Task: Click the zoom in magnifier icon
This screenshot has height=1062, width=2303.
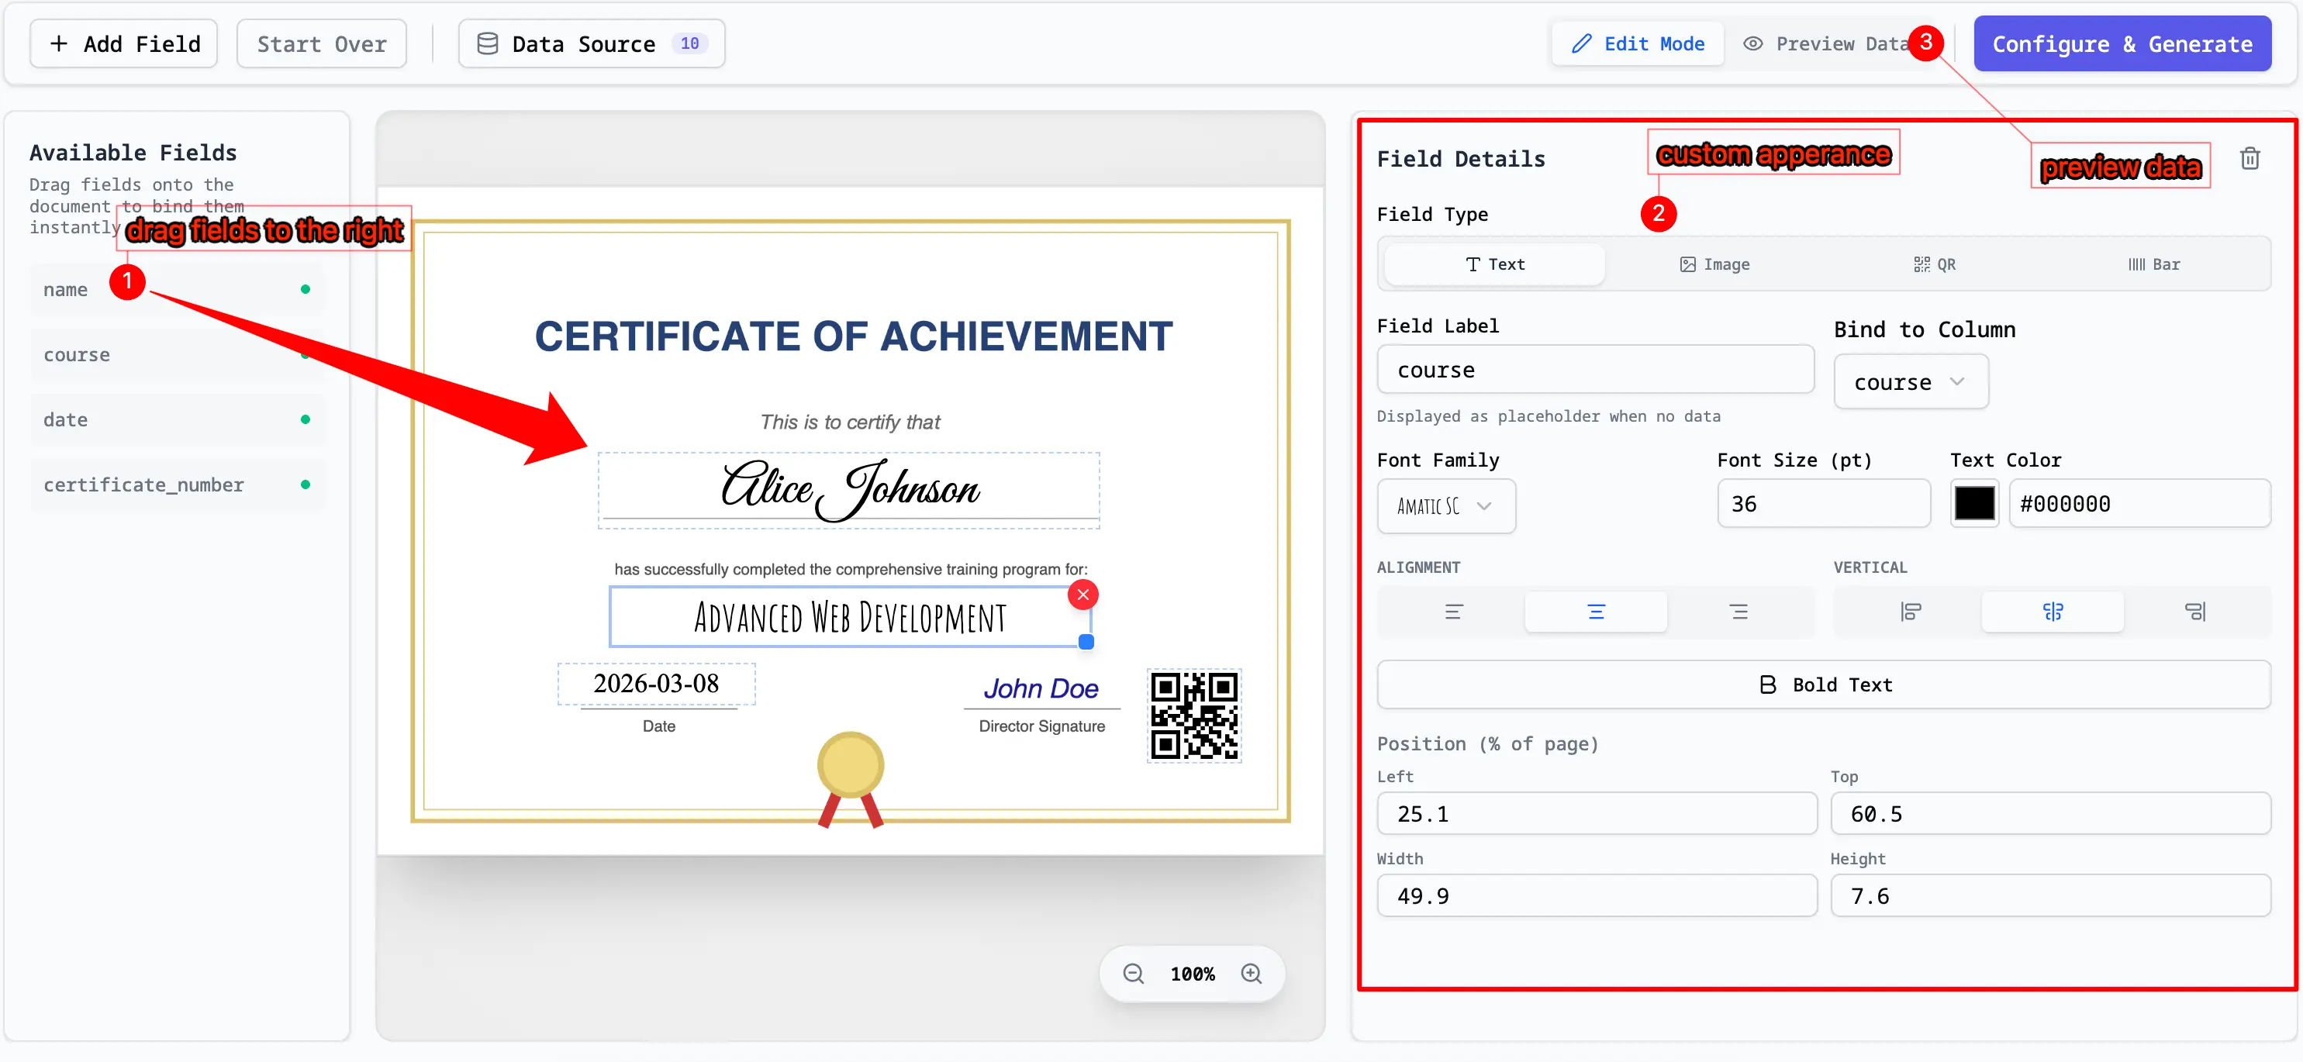Action: point(1252,974)
